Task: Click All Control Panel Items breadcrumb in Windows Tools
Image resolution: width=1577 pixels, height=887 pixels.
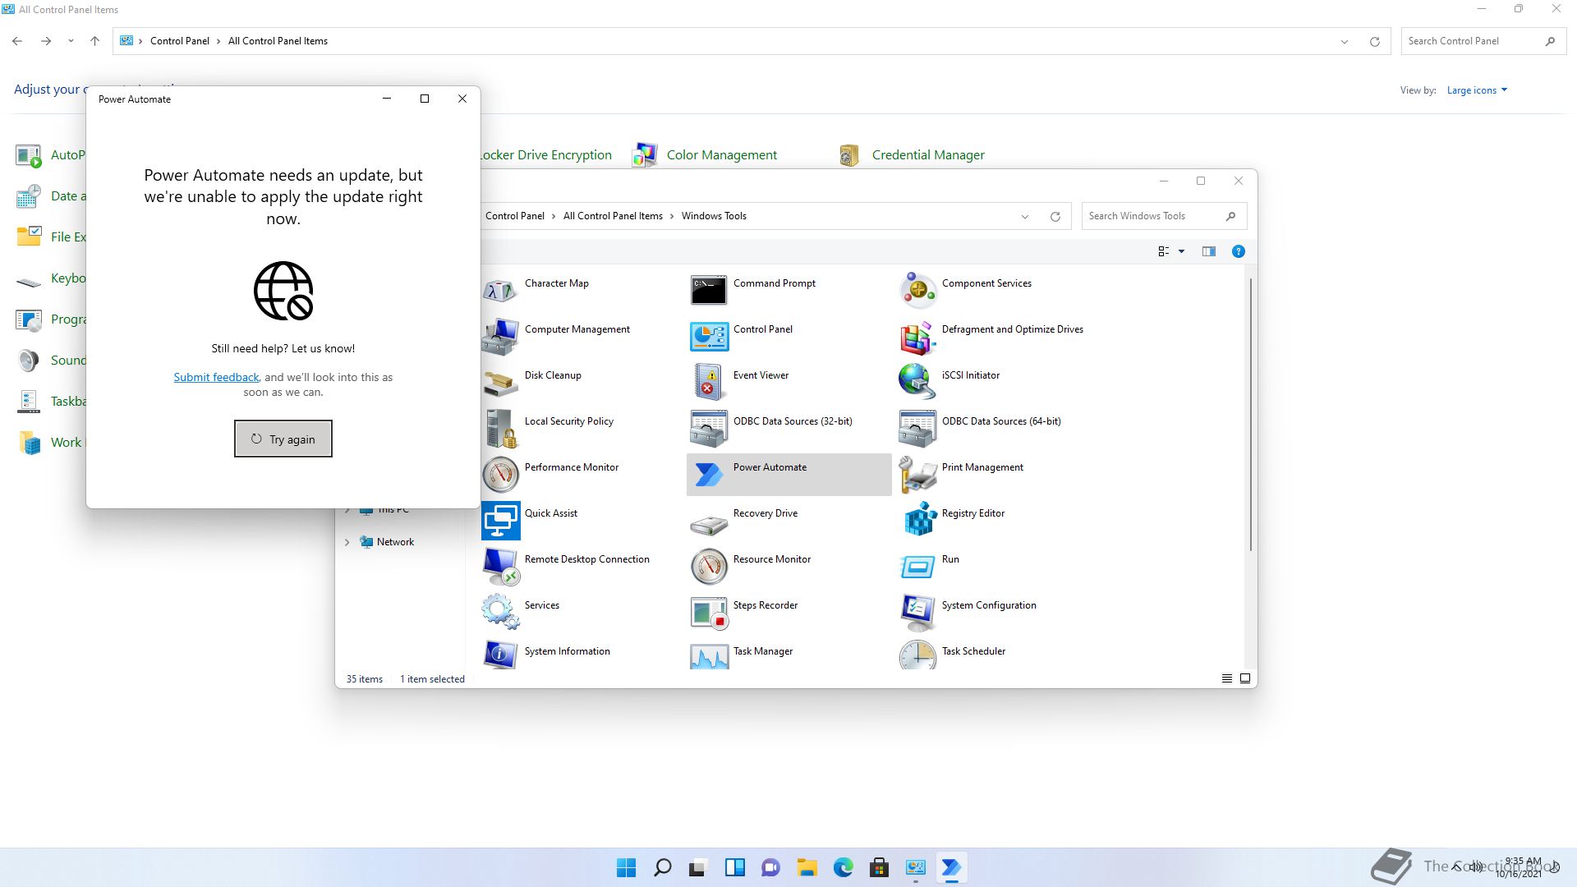Action: (613, 216)
